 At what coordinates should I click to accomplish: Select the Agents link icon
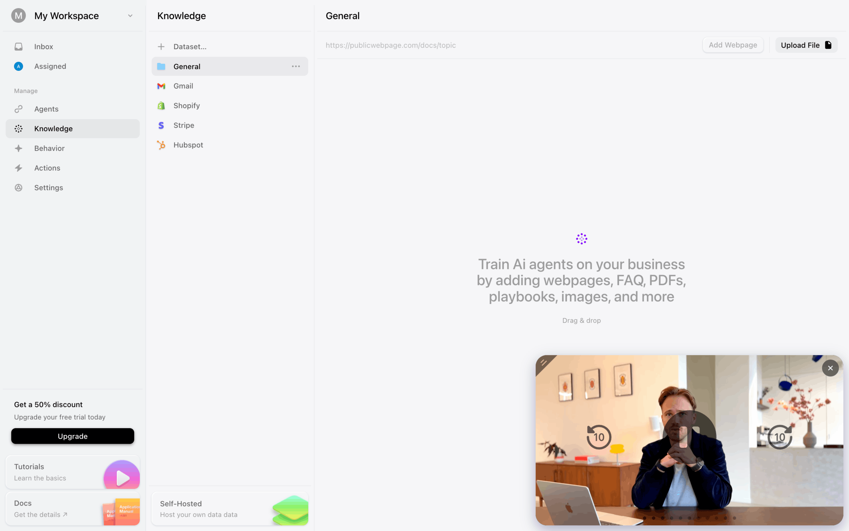coord(19,109)
